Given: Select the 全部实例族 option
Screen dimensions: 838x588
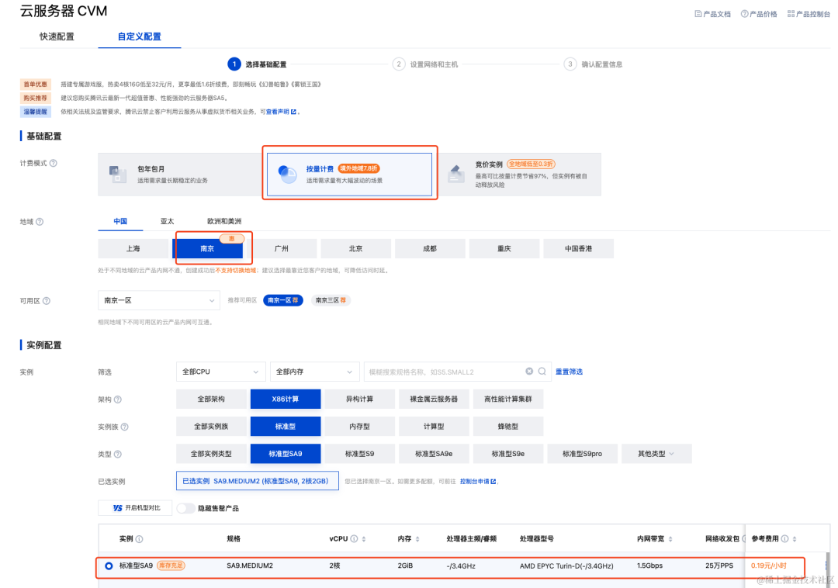Looking at the screenshot, I should (211, 426).
